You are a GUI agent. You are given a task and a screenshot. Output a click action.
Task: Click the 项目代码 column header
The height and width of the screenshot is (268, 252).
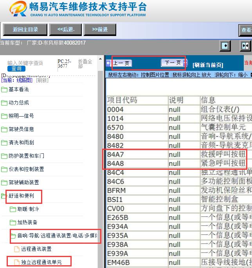(x=137, y=100)
